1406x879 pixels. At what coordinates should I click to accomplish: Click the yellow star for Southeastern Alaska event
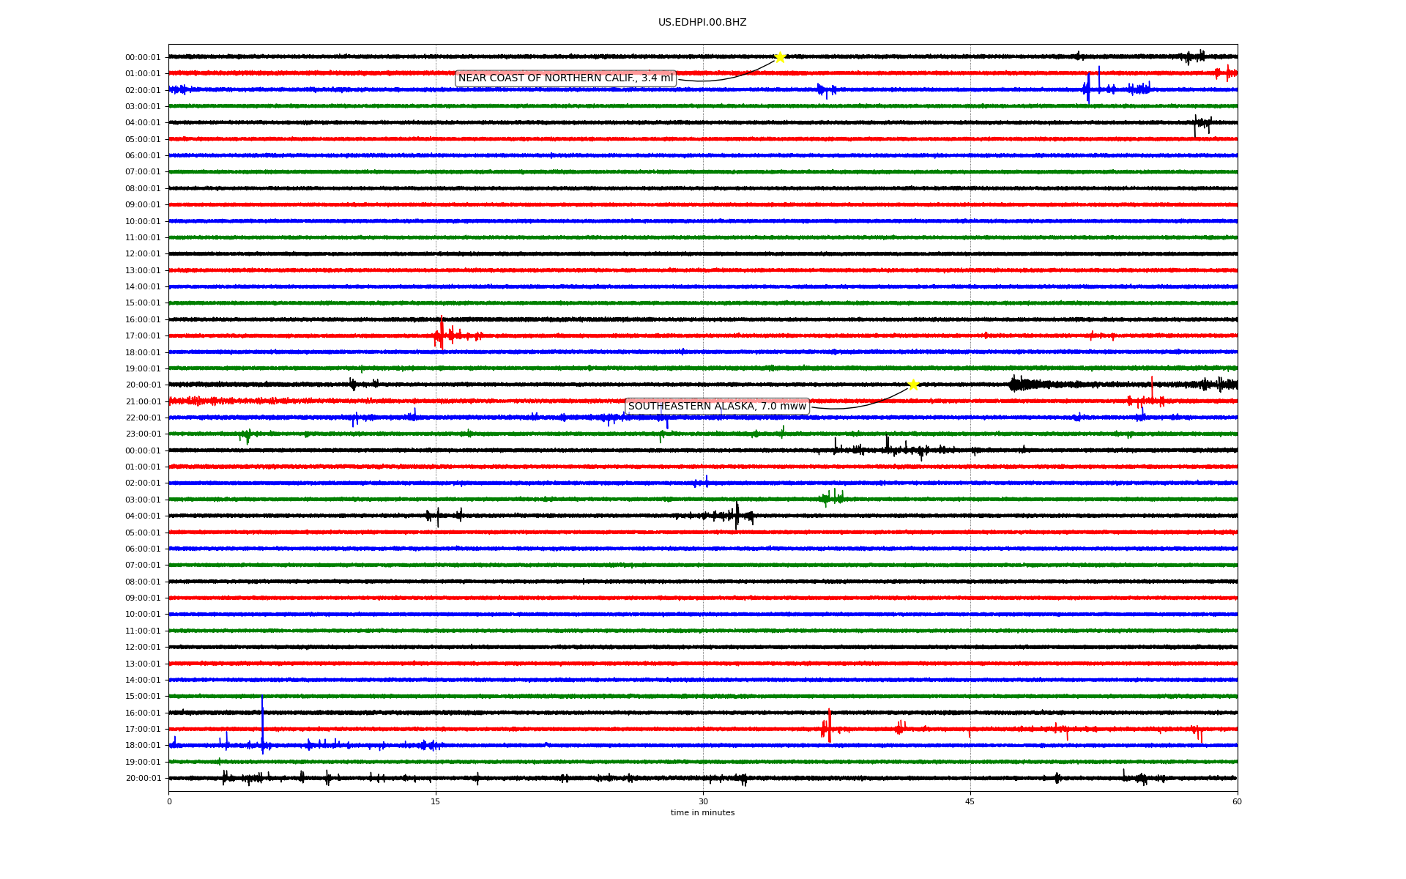click(x=913, y=385)
